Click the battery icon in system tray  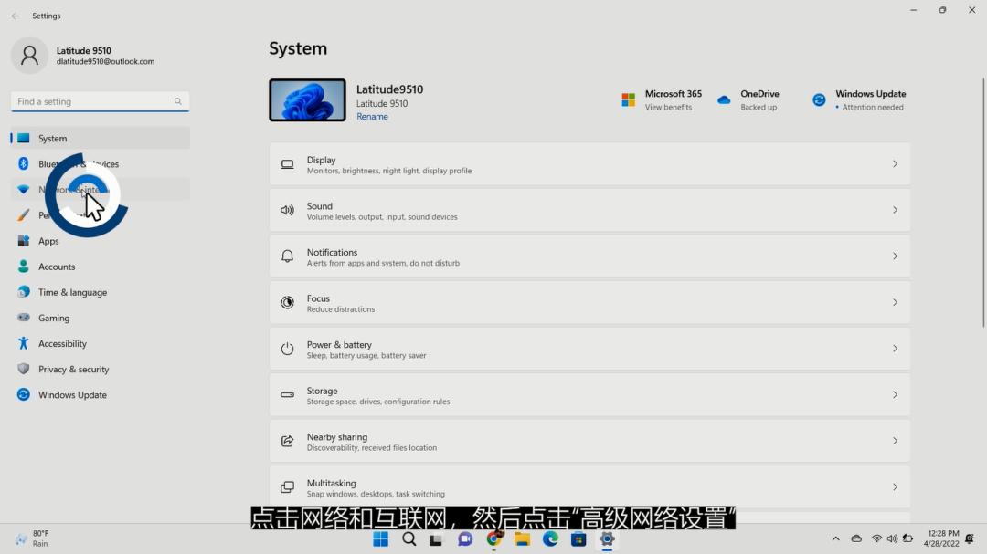pos(907,538)
